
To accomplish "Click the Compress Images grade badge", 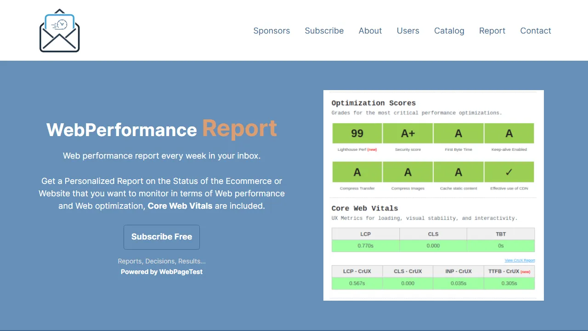I will (407, 171).
